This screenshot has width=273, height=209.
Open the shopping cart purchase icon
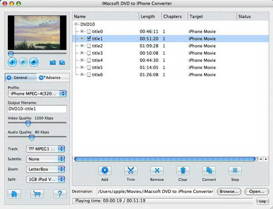click(37, 193)
